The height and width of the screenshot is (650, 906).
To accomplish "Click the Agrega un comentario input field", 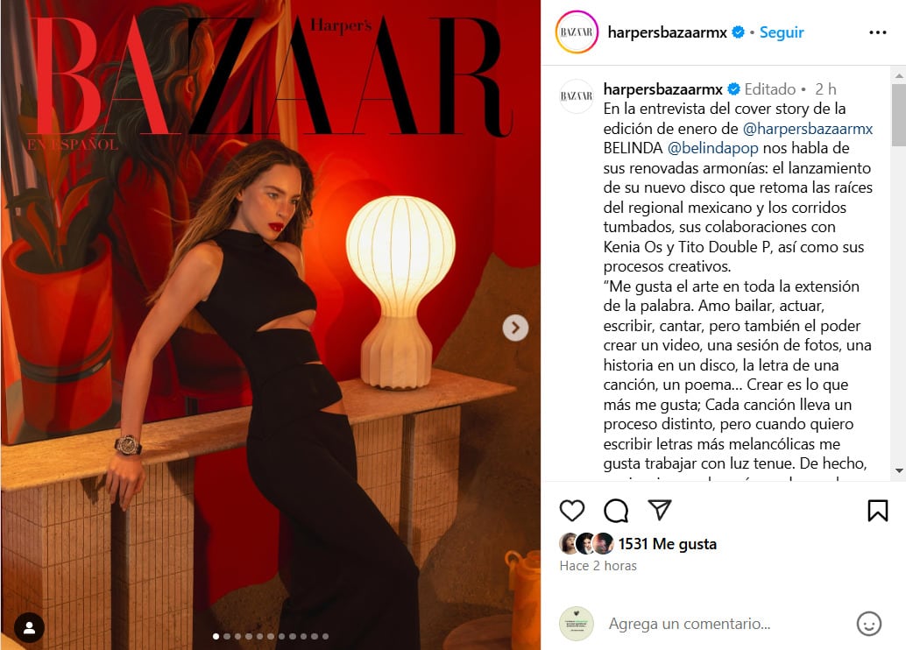I will pos(690,624).
